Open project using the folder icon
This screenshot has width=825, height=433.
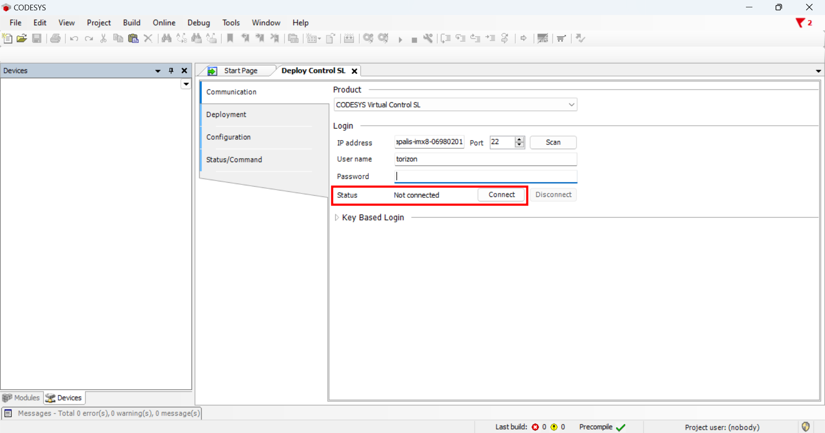tap(22, 38)
